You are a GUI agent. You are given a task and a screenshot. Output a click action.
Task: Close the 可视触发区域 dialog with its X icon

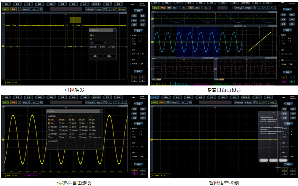pyautogui.click(x=115, y=30)
